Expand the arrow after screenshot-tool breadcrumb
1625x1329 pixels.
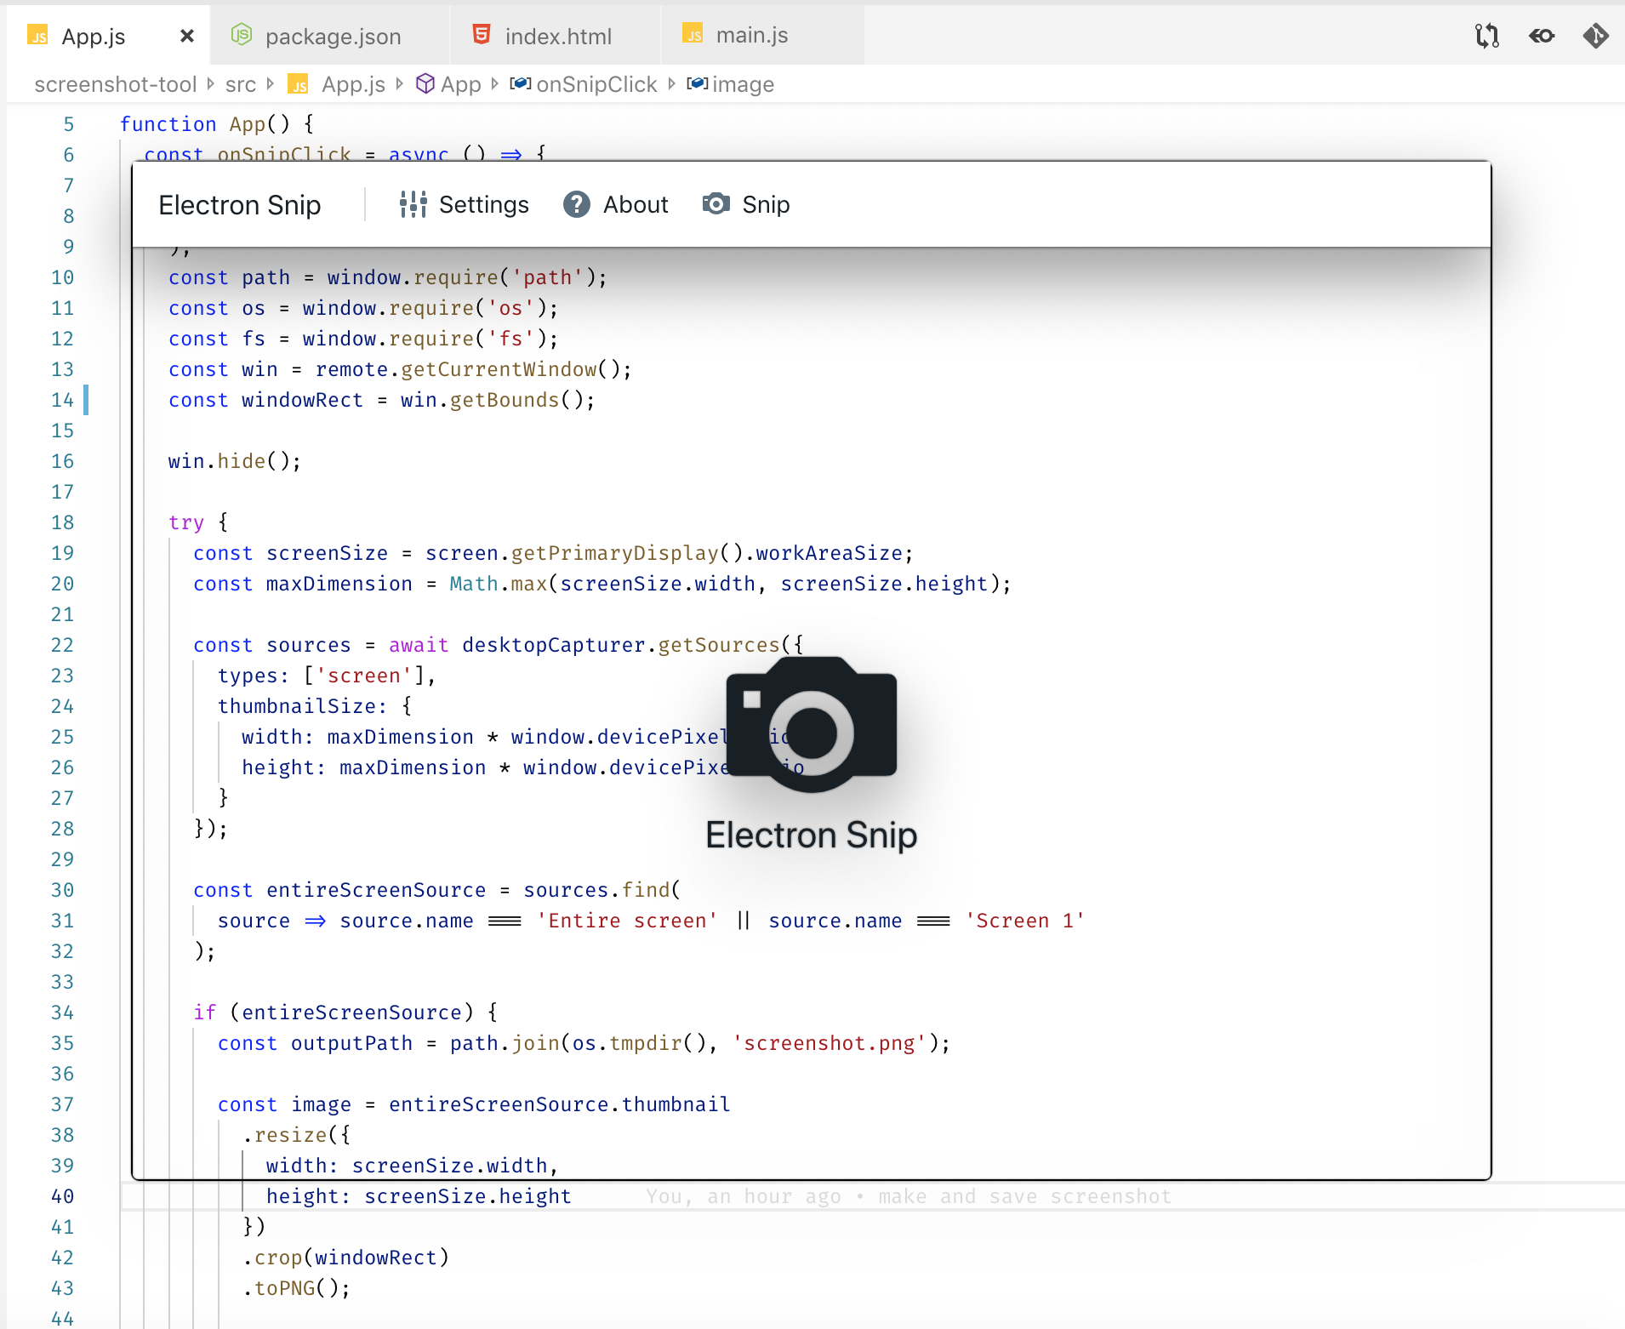(x=211, y=84)
